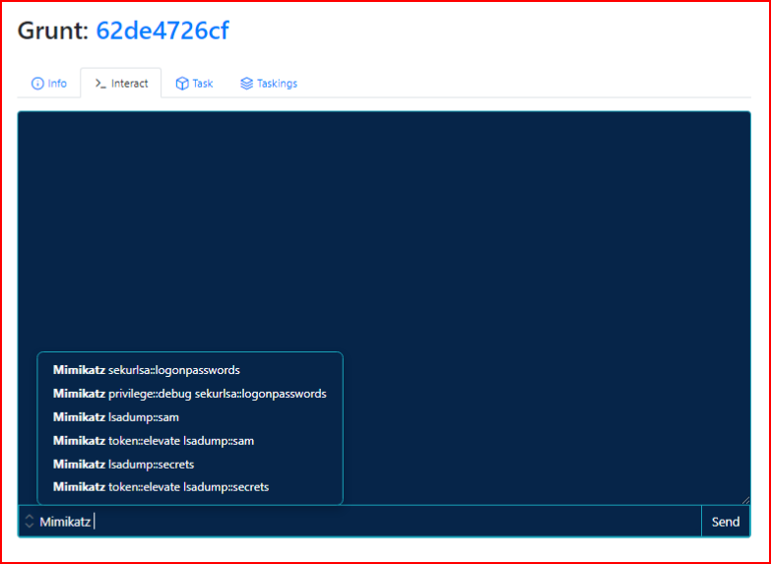Select the Interact tab
This screenshot has height=564, width=771.
coord(121,83)
